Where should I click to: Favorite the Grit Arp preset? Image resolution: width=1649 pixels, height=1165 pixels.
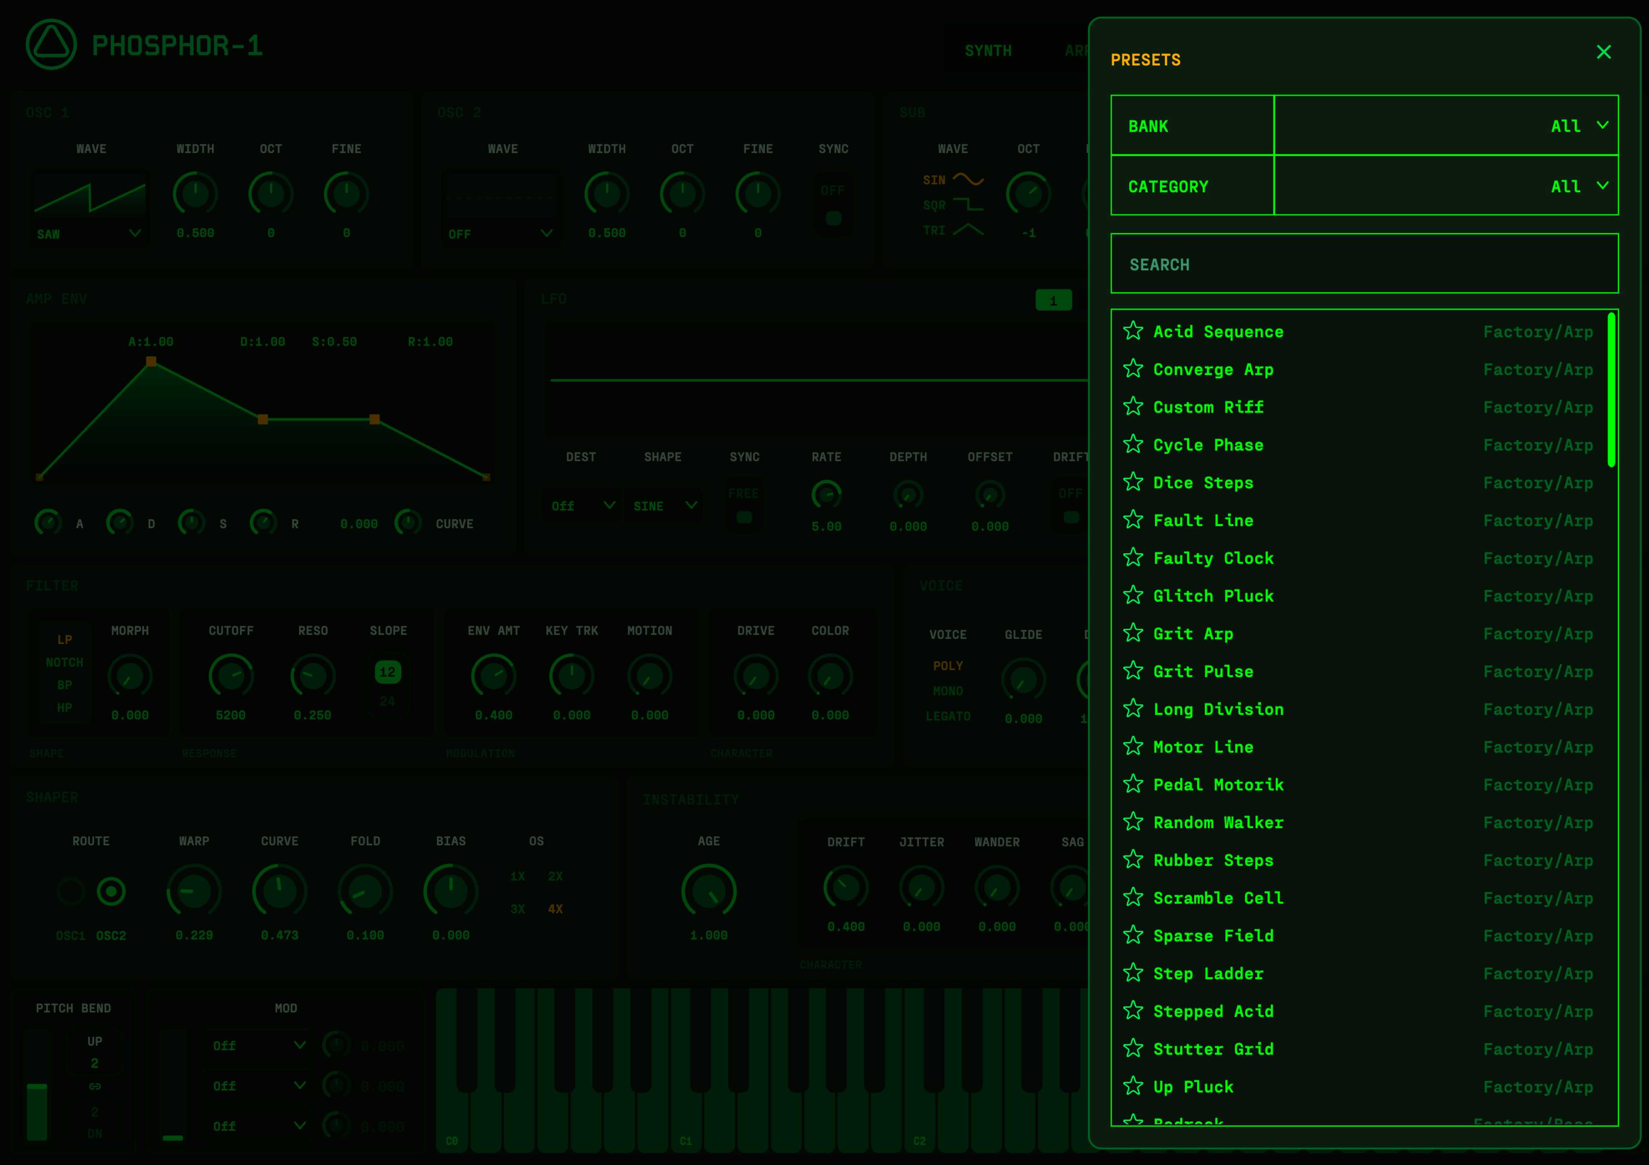point(1132,633)
